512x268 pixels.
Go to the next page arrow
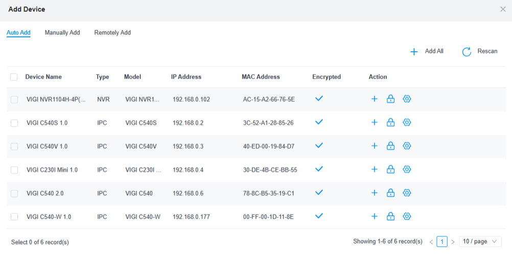coord(453,242)
